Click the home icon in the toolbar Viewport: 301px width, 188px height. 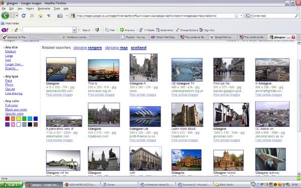pos(40,16)
